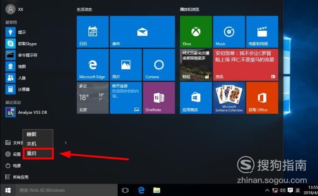Open the taskbar clock showing 13:55
The height and width of the screenshot is (196, 318).
(x=311, y=190)
